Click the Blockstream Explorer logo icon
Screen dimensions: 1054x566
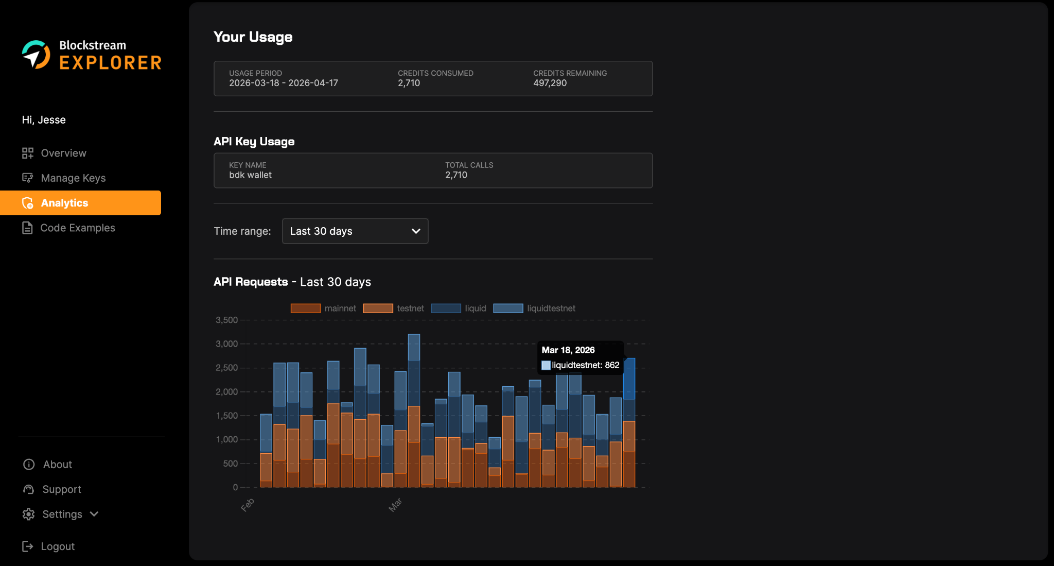(36, 55)
